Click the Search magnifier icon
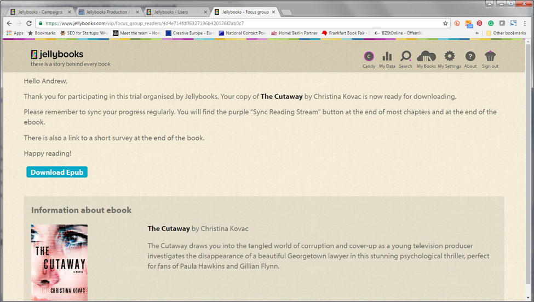The image size is (534, 302). [405, 57]
